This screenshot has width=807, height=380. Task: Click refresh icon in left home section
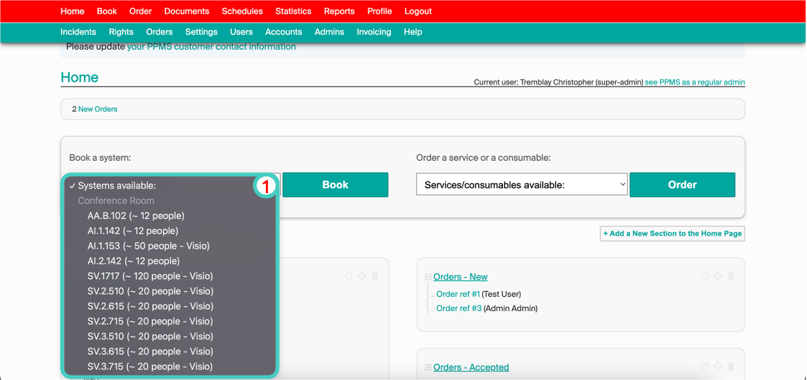[348, 276]
